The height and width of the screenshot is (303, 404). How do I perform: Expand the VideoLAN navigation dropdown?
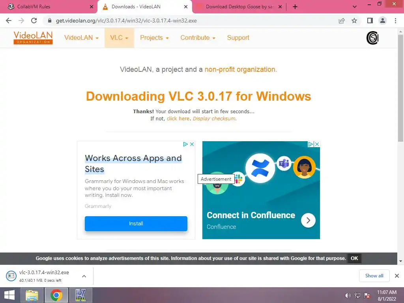(81, 37)
